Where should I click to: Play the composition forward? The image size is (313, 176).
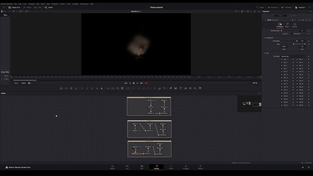pyautogui.click(x=137, y=83)
